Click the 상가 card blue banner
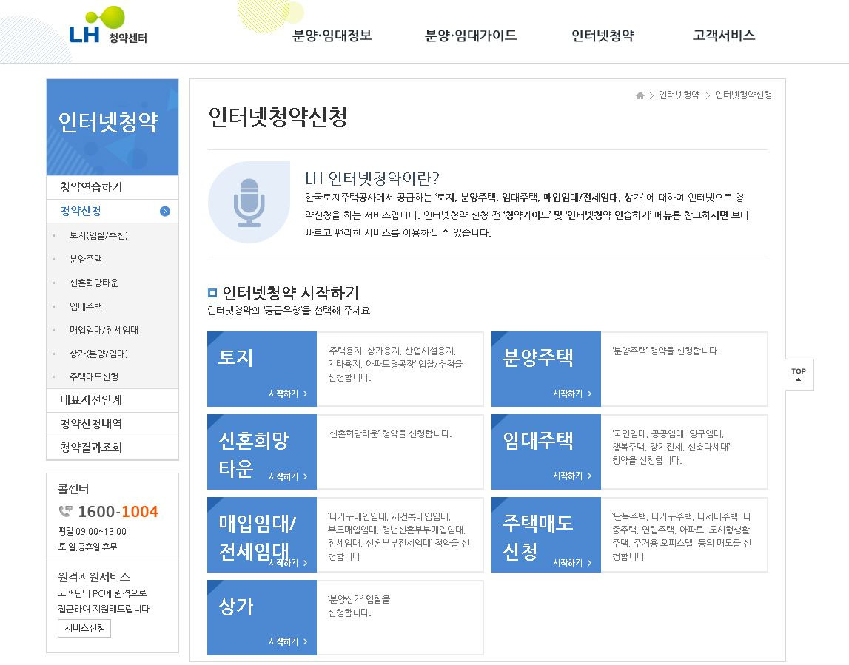The image size is (849, 665). click(262, 617)
